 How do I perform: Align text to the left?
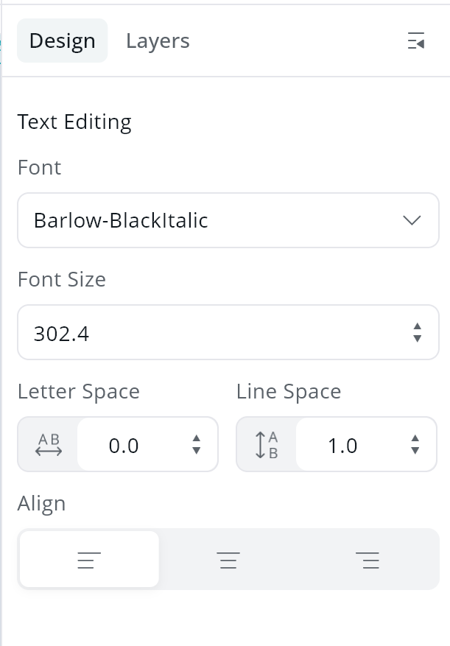click(x=89, y=560)
